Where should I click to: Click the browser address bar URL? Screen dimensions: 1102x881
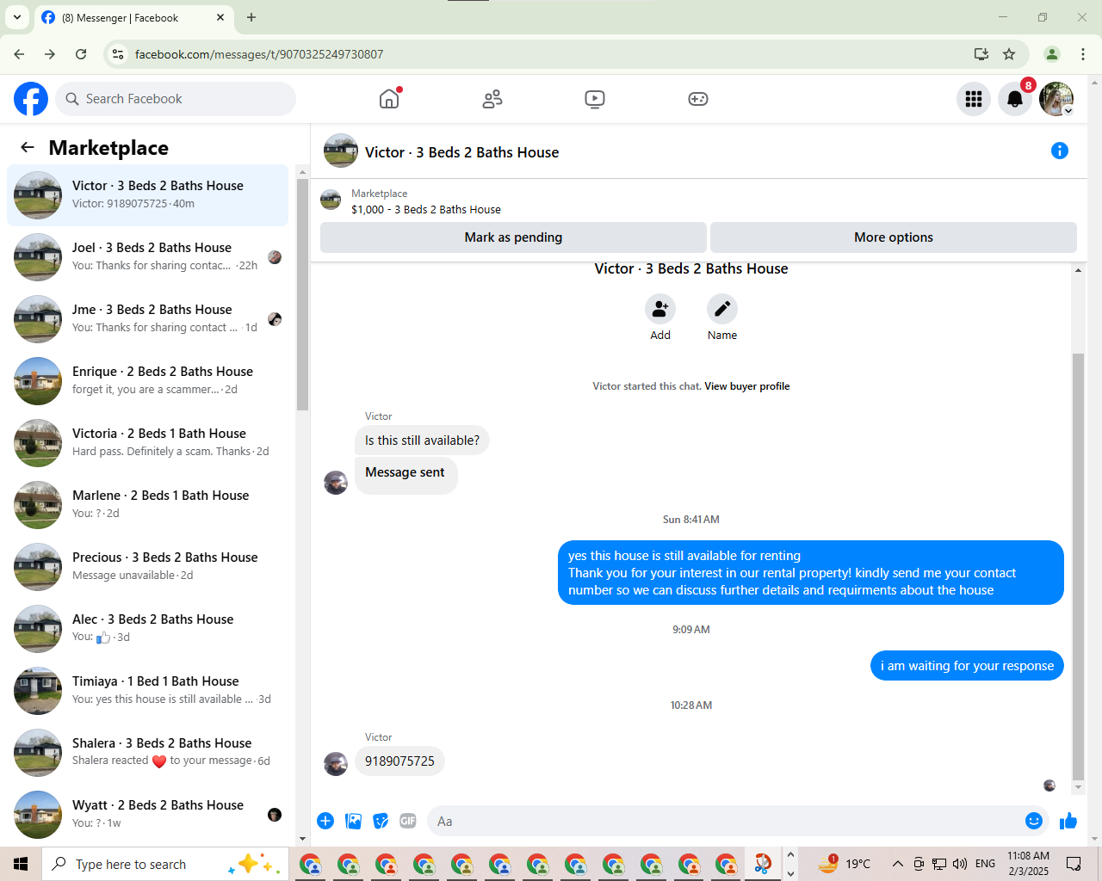259,54
